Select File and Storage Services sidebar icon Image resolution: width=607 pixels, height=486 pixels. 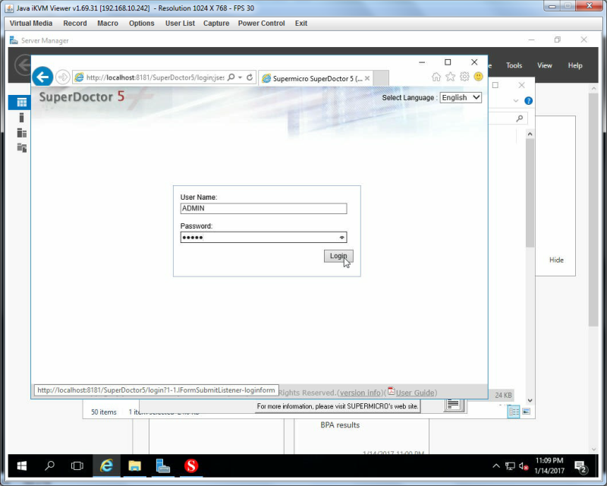tap(22, 147)
